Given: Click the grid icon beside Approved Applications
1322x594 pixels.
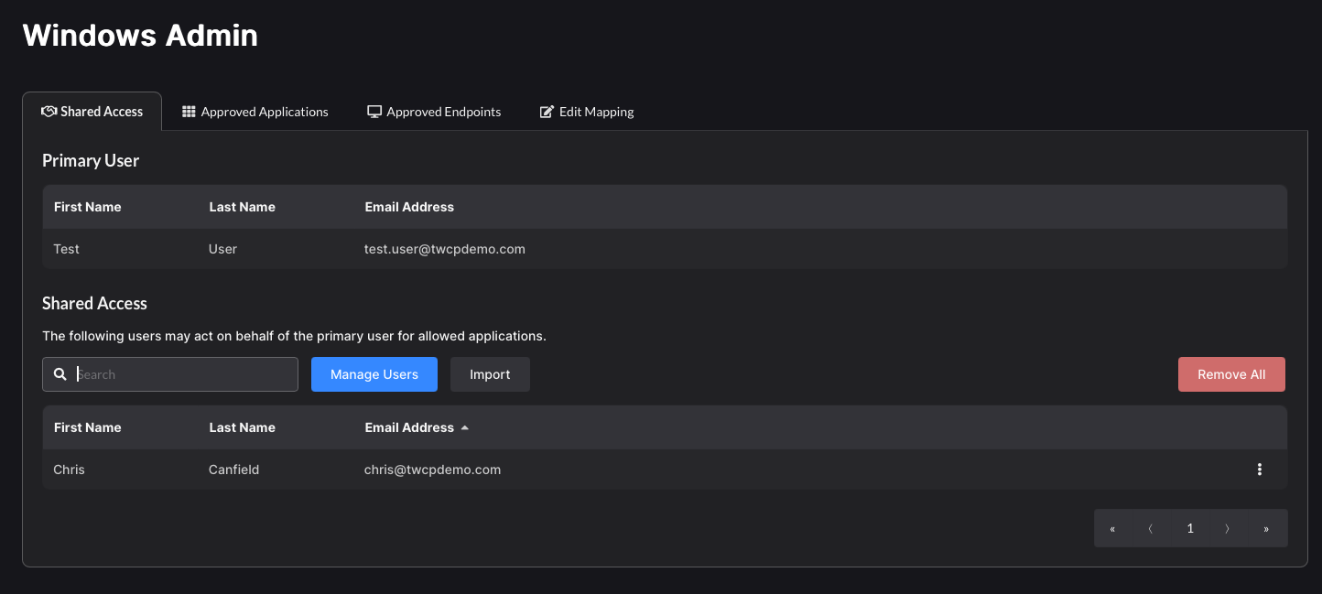Looking at the screenshot, I should pyautogui.click(x=189, y=112).
